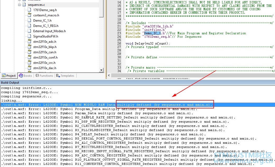Switch to the Functions tab
This screenshot has width=275, height=167.
[x=44, y=75]
